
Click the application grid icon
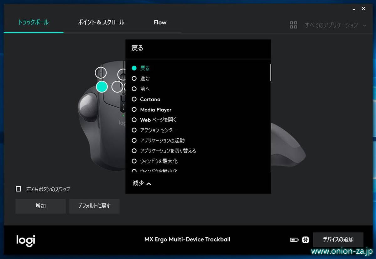(x=293, y=25)
